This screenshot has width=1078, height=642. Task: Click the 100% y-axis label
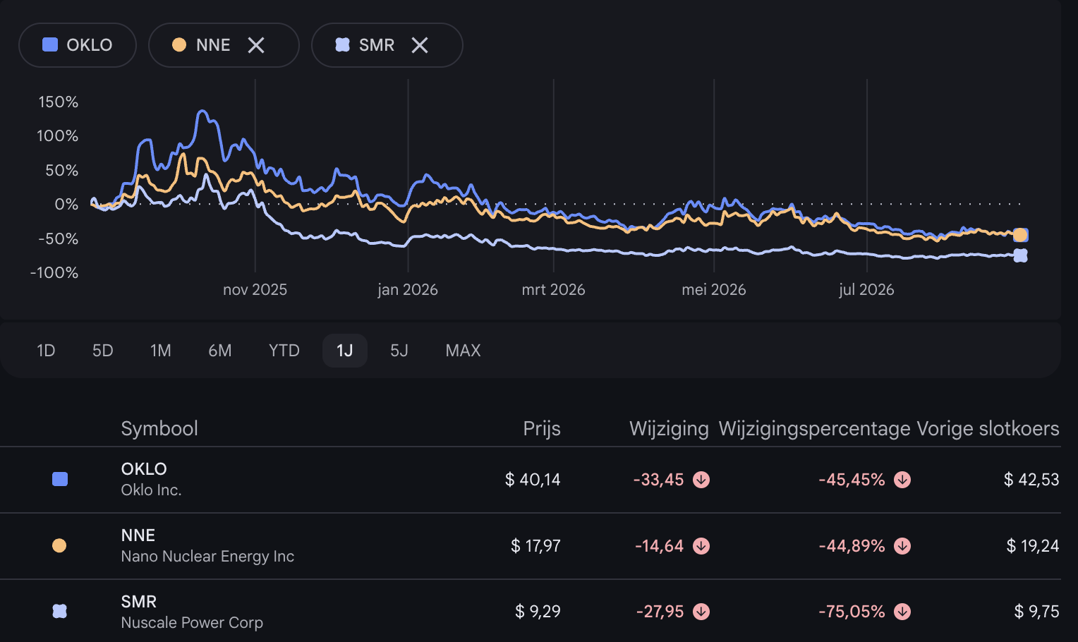(x=58, y=136)
